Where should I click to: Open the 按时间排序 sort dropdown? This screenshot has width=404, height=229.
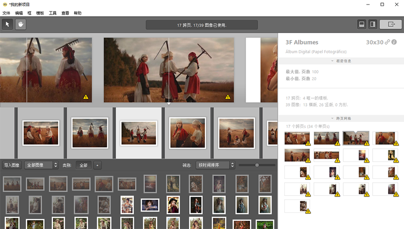tap(215, 165)
